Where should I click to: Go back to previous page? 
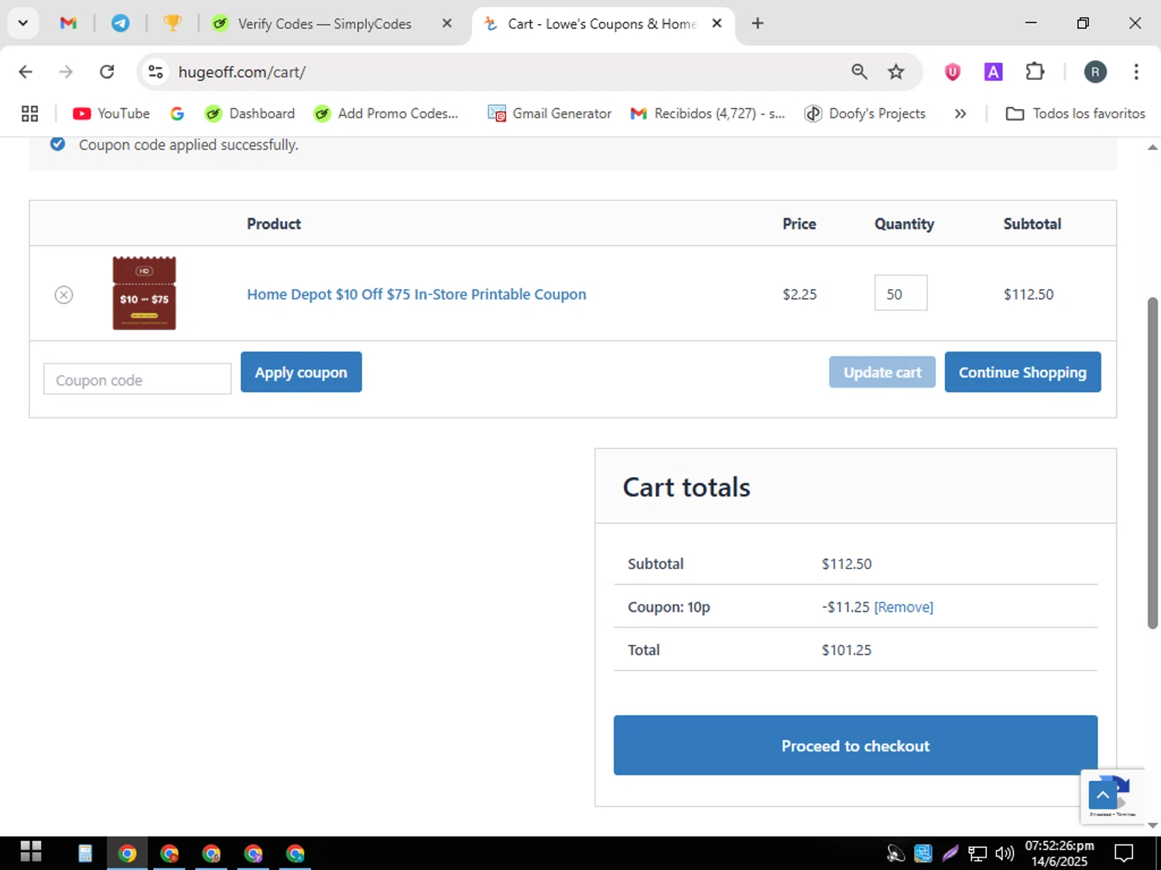(x=26, y=72)
